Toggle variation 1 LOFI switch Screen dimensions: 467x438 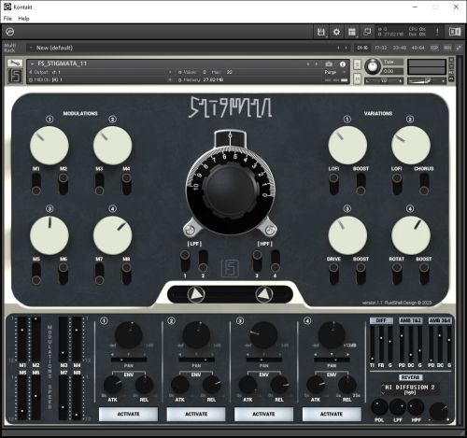click(333, 184)
